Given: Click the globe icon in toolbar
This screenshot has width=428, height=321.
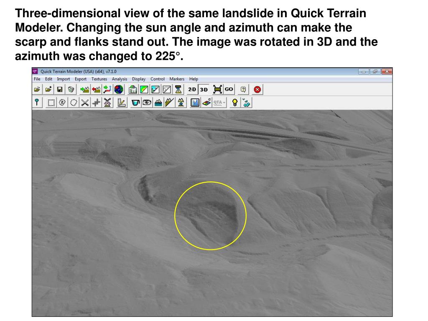Looking at the screenshot, I should [x=119, y=89].
